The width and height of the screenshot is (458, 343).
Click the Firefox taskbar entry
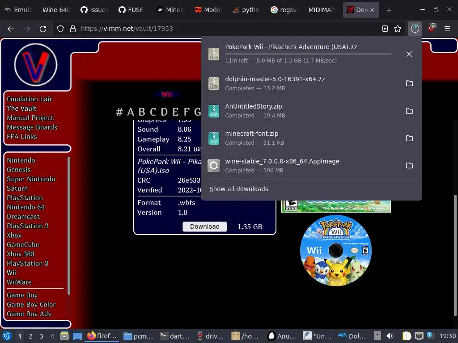[x=102, y=336]
